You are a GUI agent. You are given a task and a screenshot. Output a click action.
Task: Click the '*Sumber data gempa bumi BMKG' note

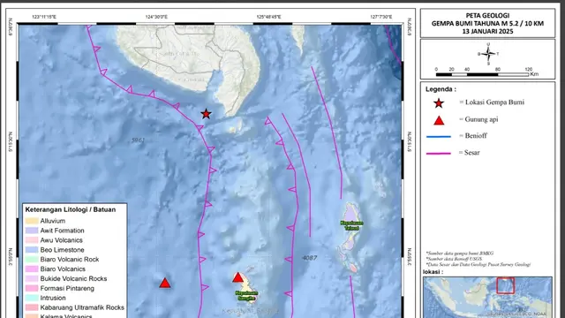[x=460, y=254]
